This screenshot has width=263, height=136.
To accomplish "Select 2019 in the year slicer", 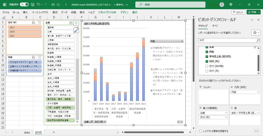I will [x=25, y=32].
